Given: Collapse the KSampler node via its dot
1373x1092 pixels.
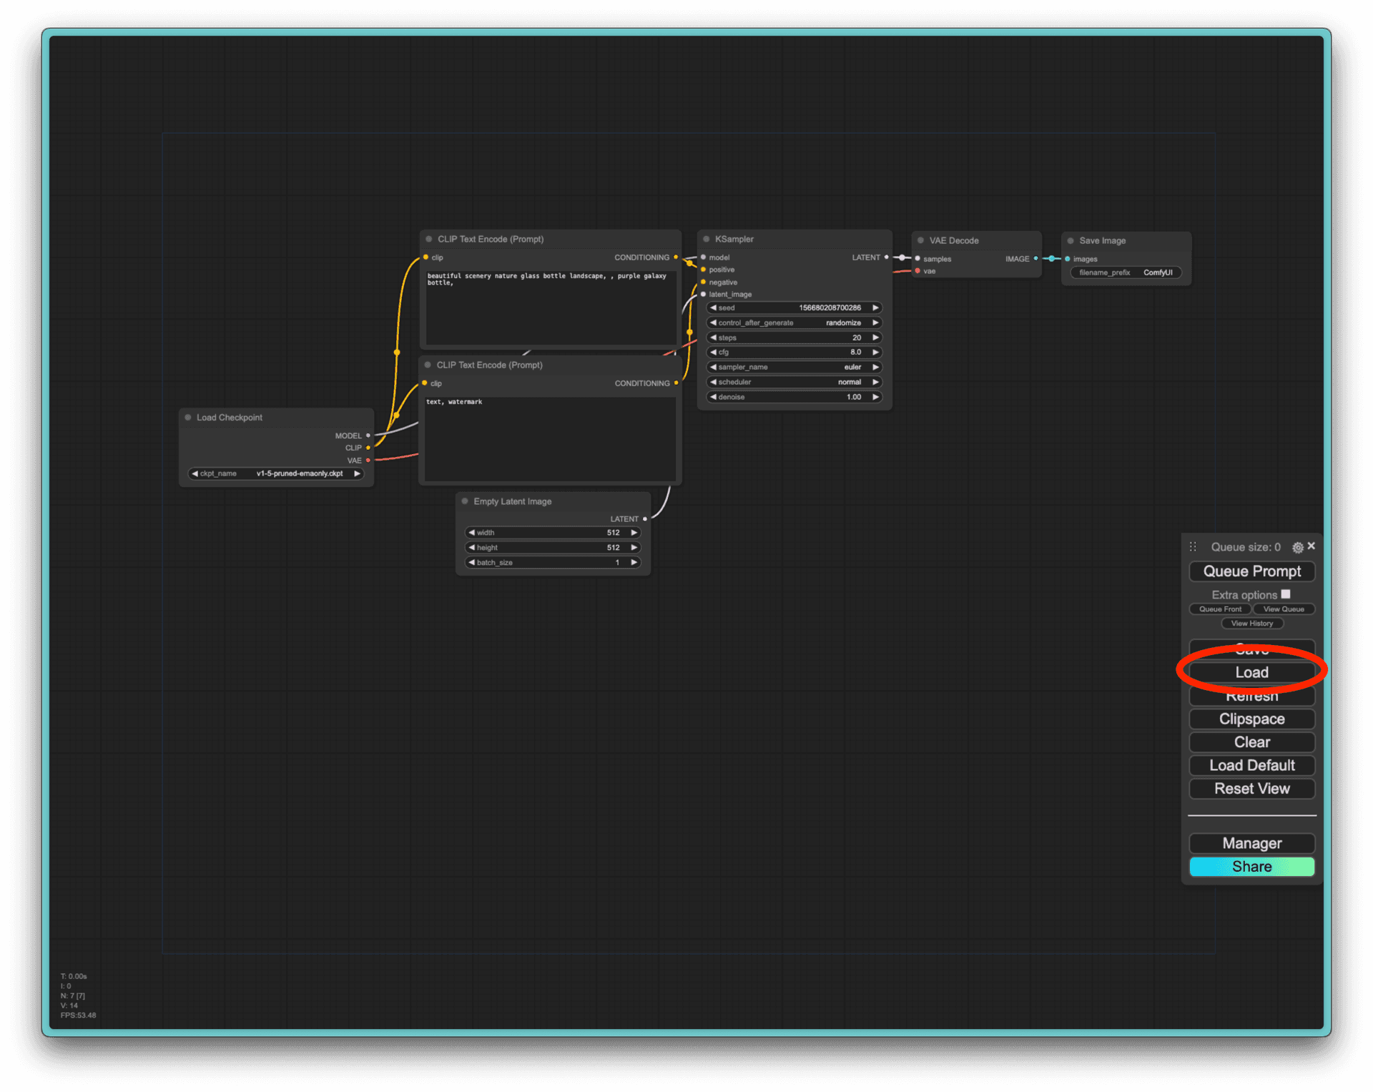Looking at the screenshot, I should click(706, 239).
